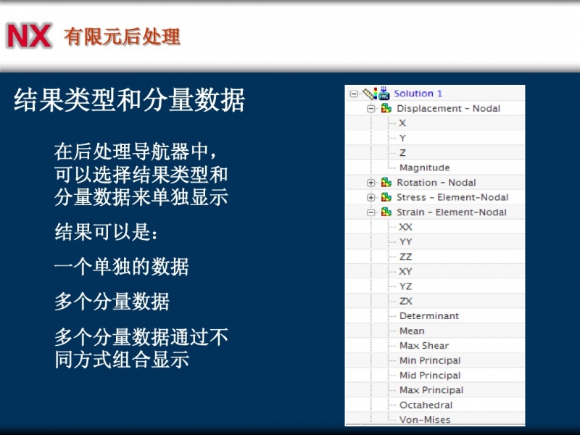This screenshot has width=580, height=435.
Task: Select the XY strain component
Action: 405,271
